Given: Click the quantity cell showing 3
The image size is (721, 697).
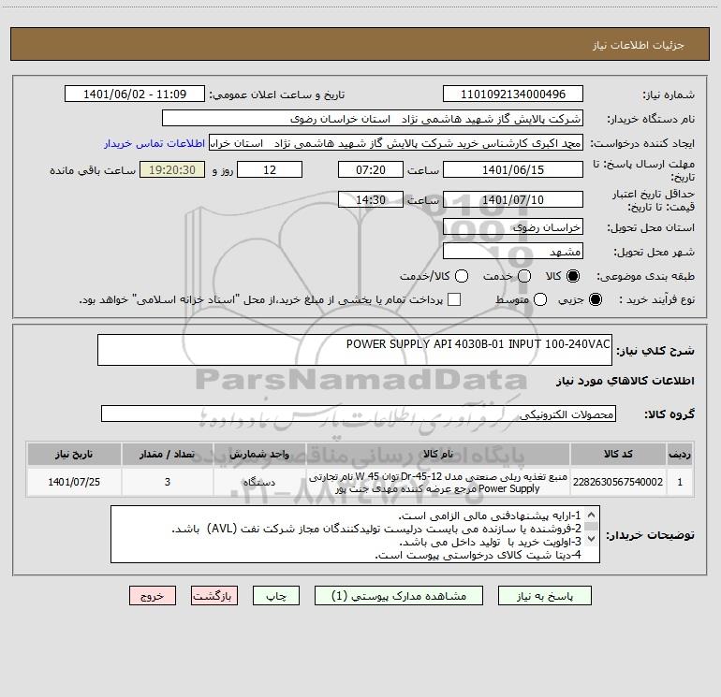Looking at the screenshot, I should [168, 482].
